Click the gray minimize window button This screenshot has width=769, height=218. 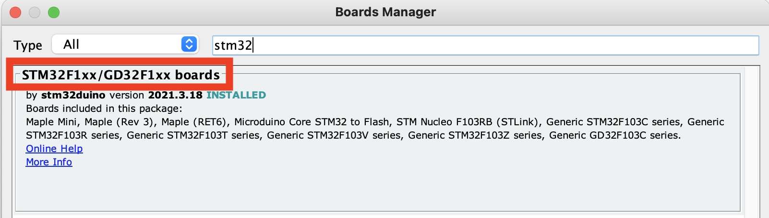point(35,12)
